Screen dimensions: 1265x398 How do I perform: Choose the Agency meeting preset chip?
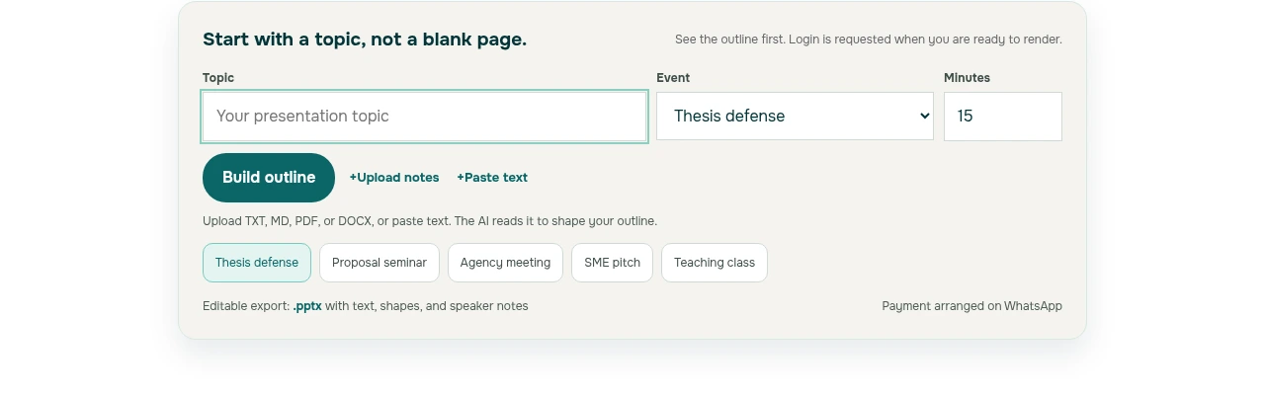pos(505,263)
